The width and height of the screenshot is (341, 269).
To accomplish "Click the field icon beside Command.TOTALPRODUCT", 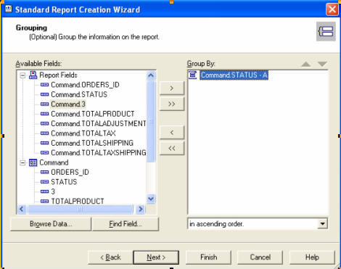I will [44, 114].
